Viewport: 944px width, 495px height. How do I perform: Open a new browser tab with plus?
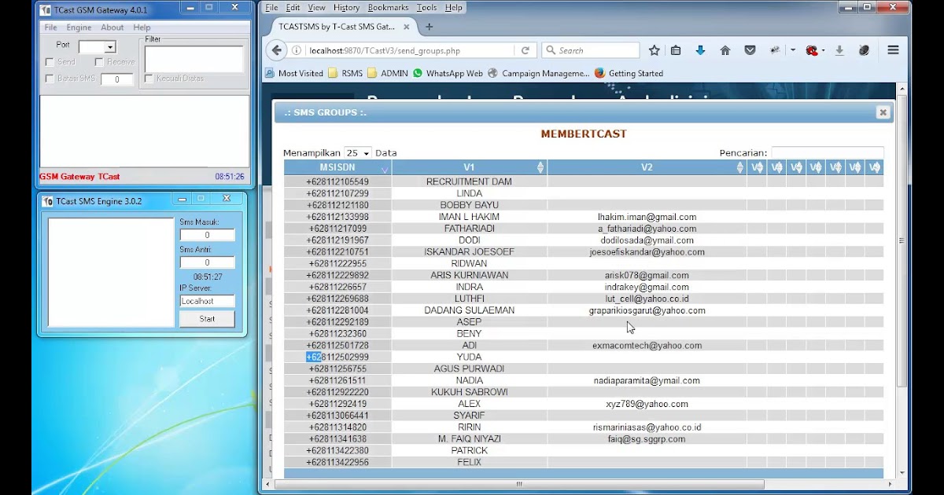tap(429, 27)
